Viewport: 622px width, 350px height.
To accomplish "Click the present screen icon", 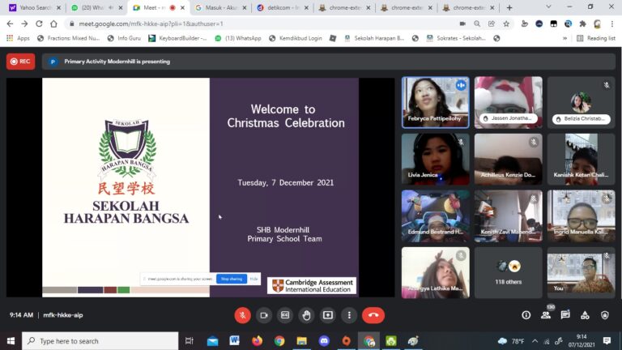I will 327,315.
